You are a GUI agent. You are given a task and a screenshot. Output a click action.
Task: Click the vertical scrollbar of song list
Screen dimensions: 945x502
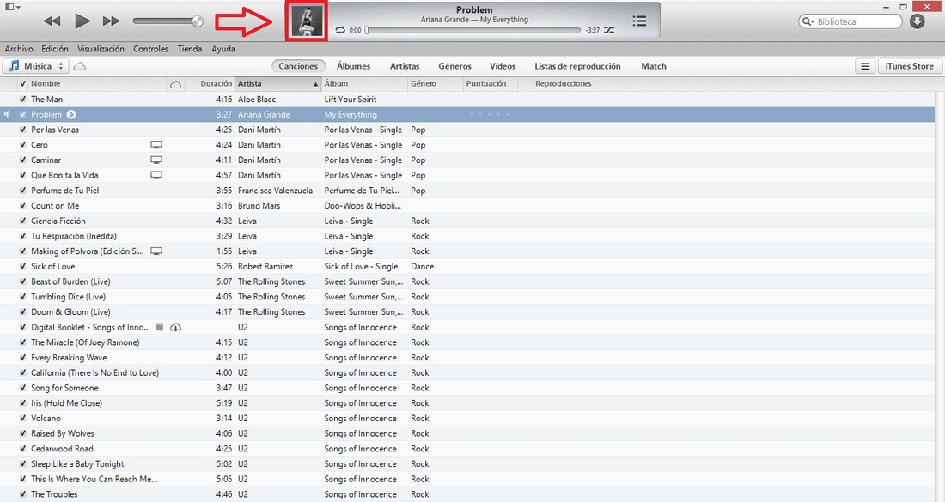click(940, 296)
